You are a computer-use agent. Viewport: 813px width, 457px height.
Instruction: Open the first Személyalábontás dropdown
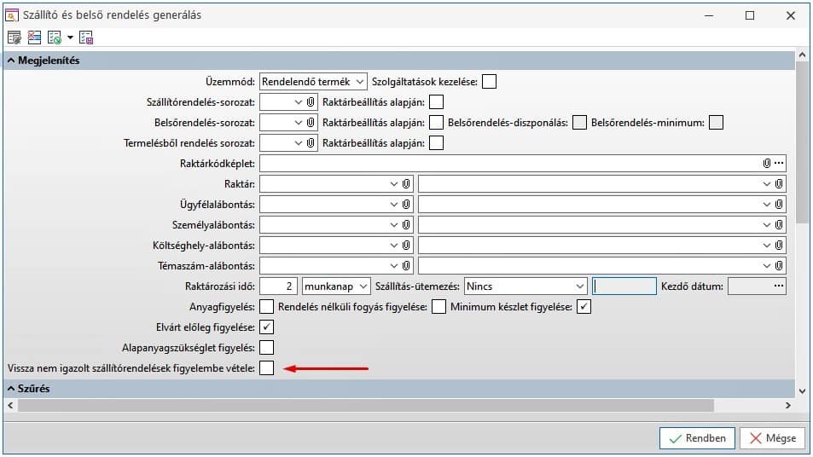pos(393,225)
